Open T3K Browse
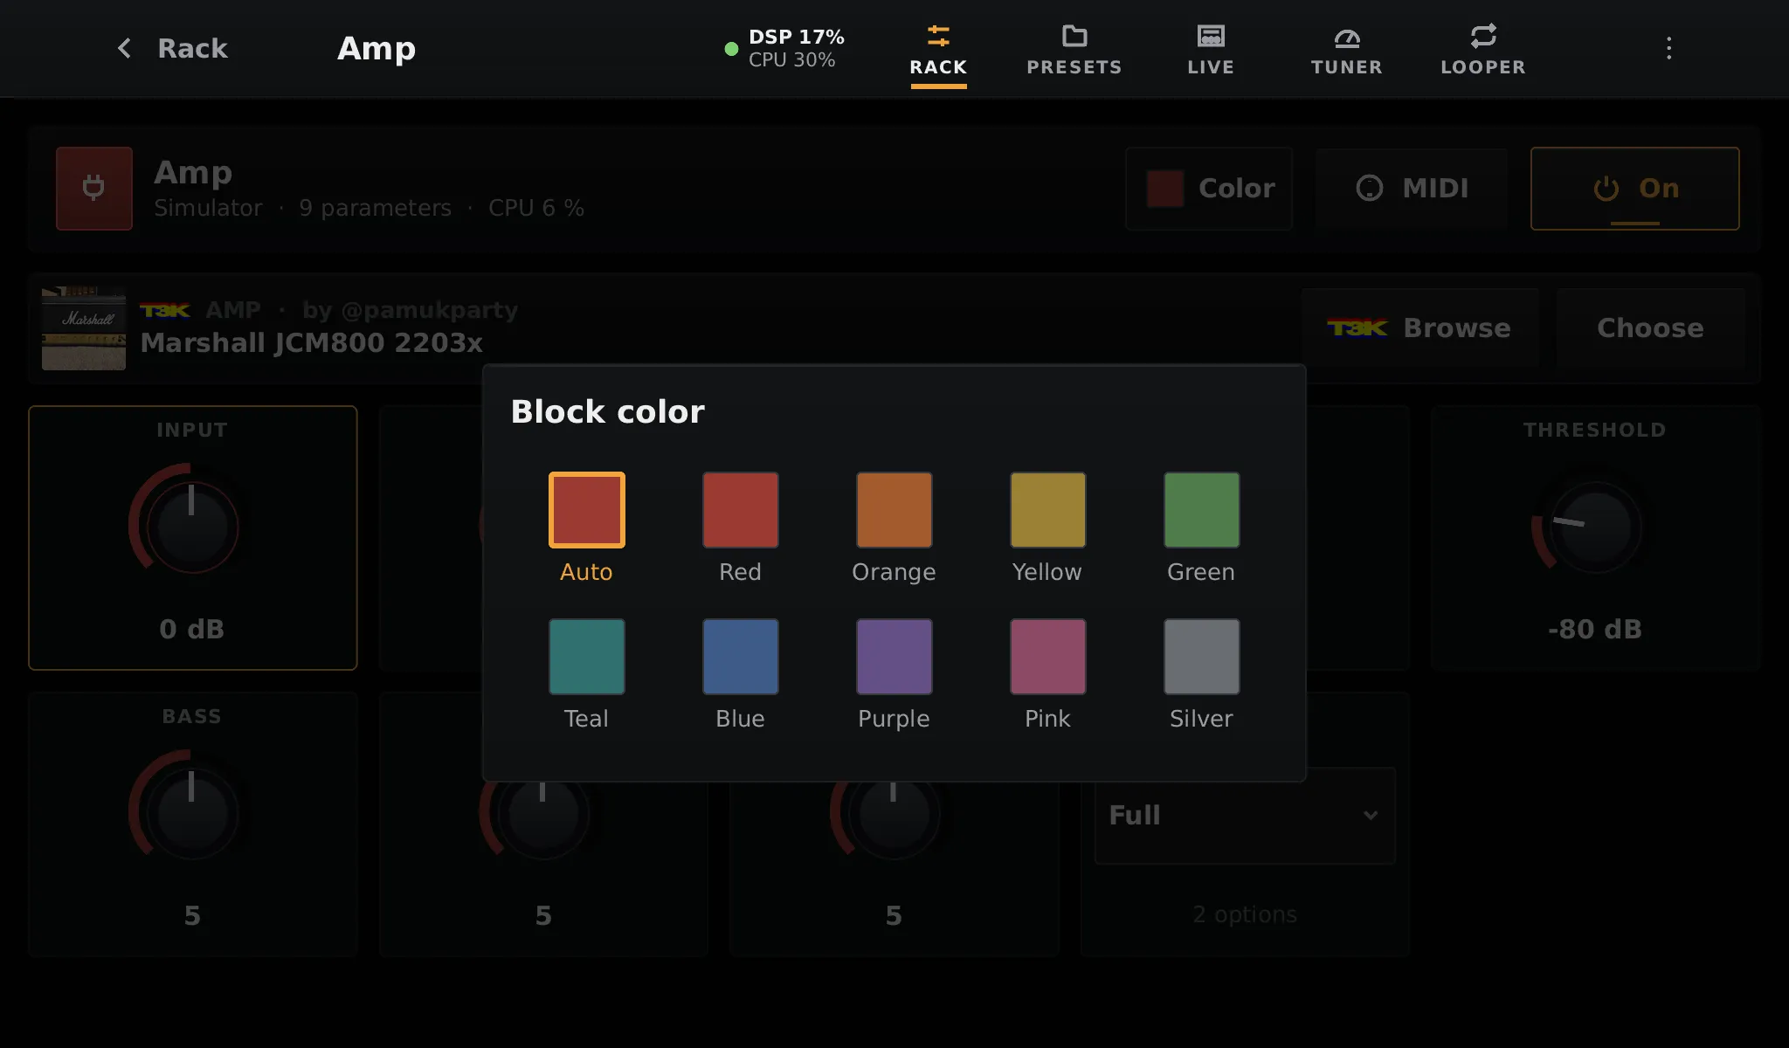The height and width of the screenshot is (1048, 1789). click(x=1419, y=328)
